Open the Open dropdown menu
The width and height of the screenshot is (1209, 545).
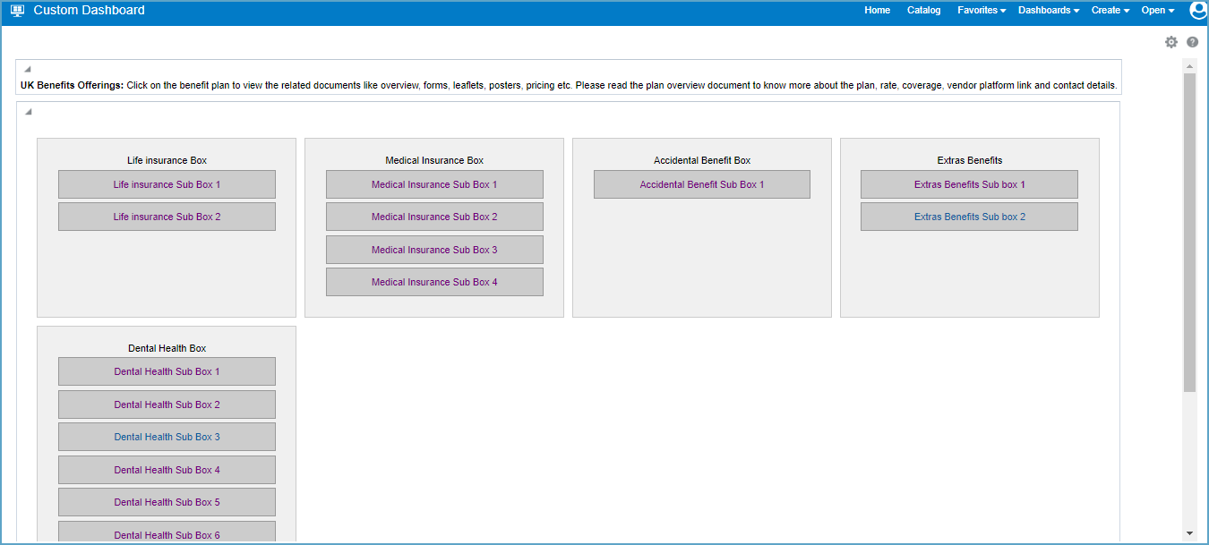point(1157,10)
